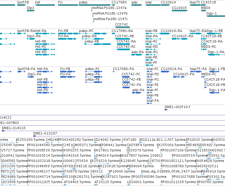Click the Pcl-PB protein label
This screenshot has height=186, width=225.
tap(65, 69)
